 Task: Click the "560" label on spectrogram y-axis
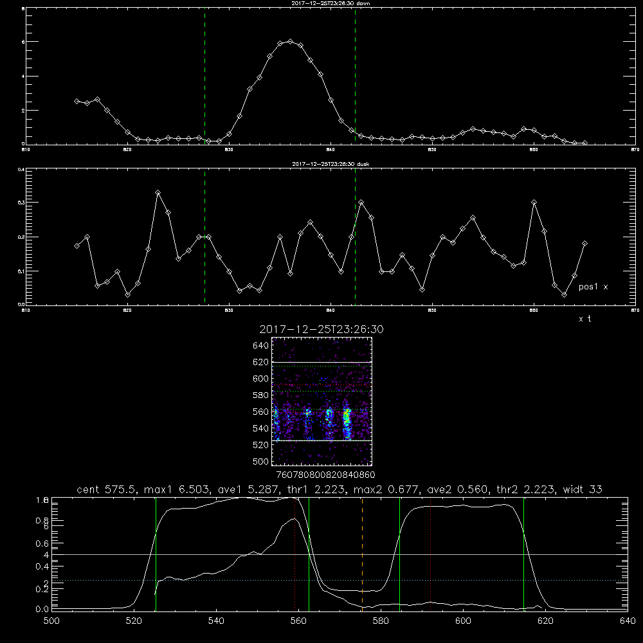261,412
